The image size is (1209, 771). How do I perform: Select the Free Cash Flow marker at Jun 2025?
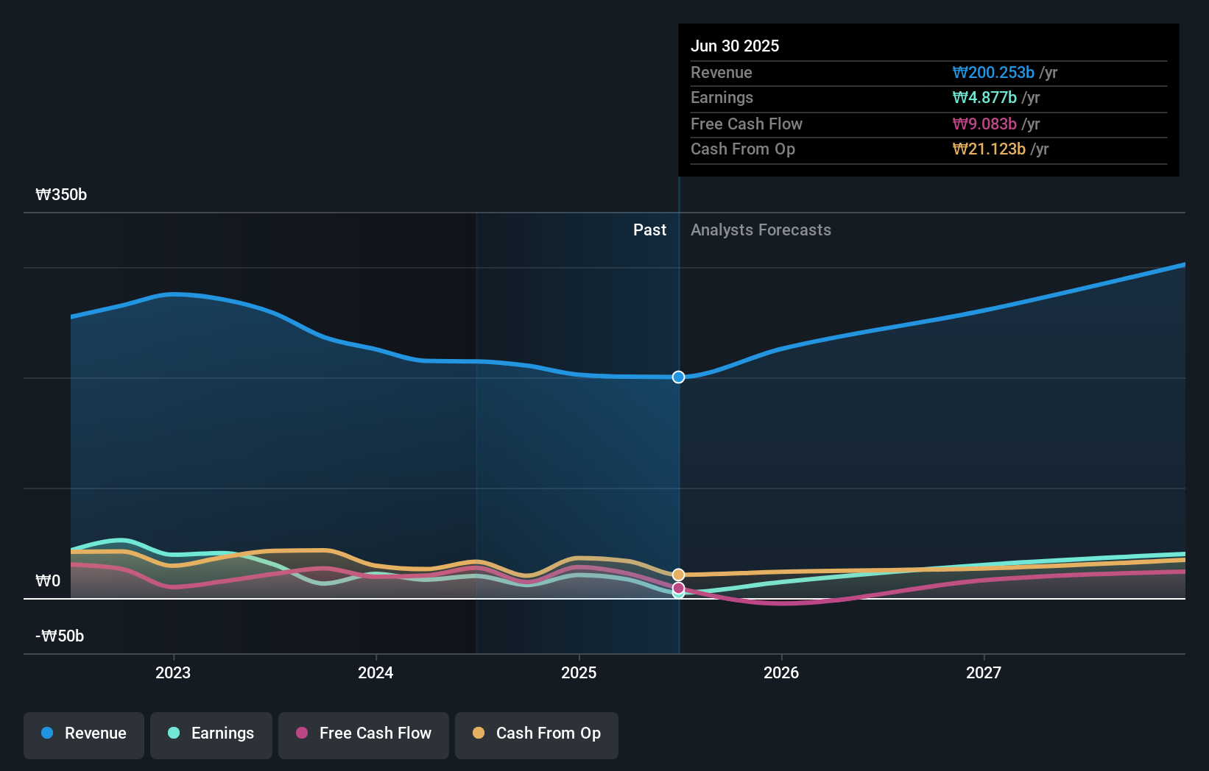point(677,588)
